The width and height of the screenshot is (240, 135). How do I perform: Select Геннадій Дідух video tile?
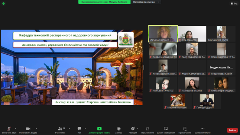click(x=207, y=101)
